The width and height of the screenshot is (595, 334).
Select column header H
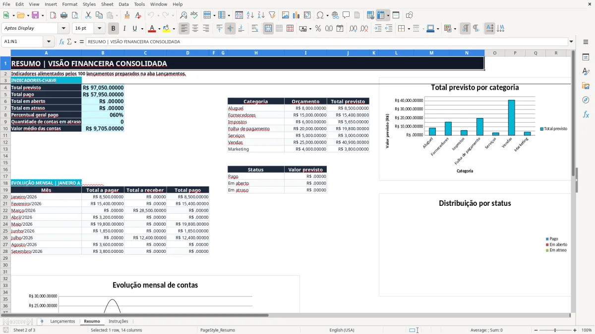pos(256,53)
